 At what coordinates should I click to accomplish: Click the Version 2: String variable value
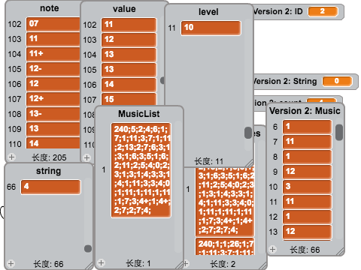pyautogui.click(x=337, y=81)
